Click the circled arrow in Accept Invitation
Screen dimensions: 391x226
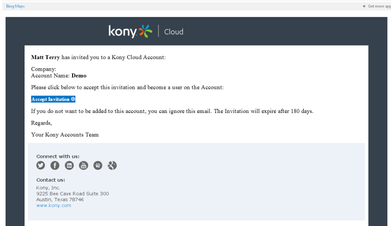73,99
